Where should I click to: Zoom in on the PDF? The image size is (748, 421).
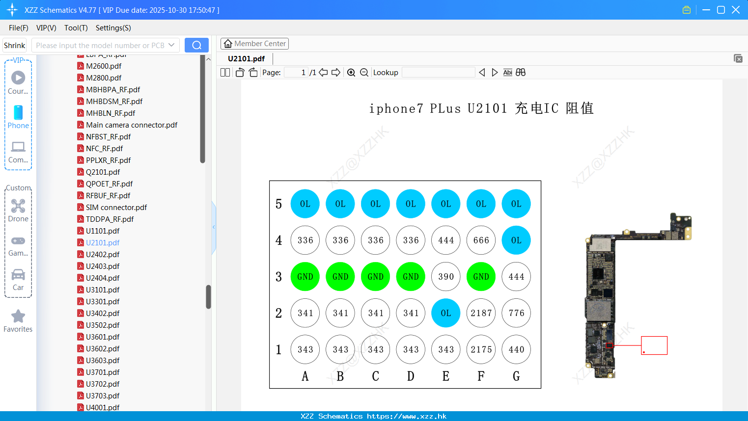351,72
